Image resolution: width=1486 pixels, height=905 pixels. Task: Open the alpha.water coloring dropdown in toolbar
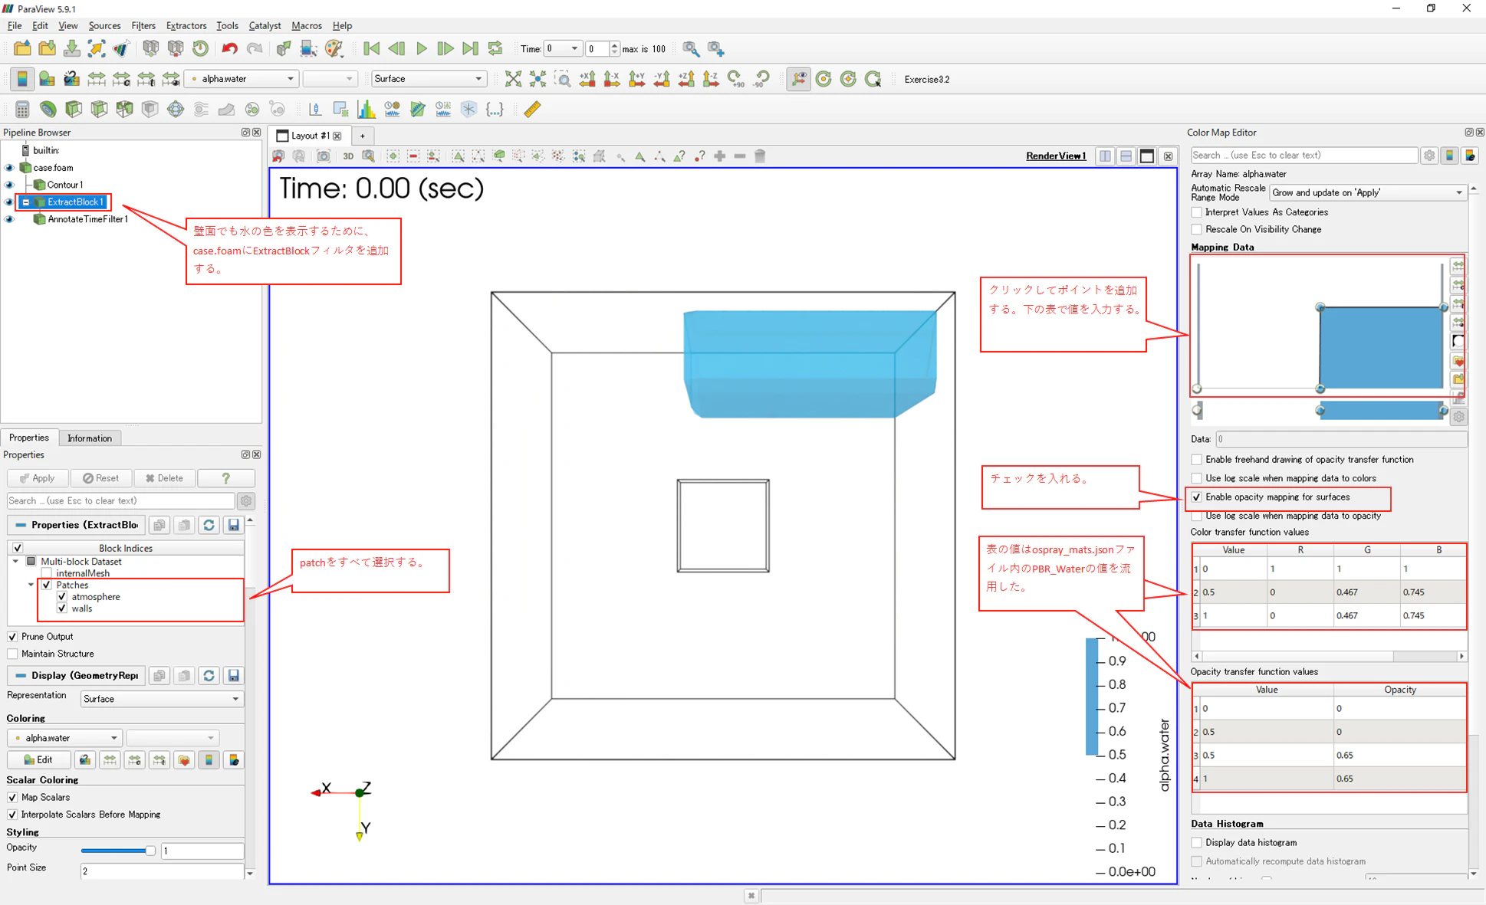click(242, 79)
